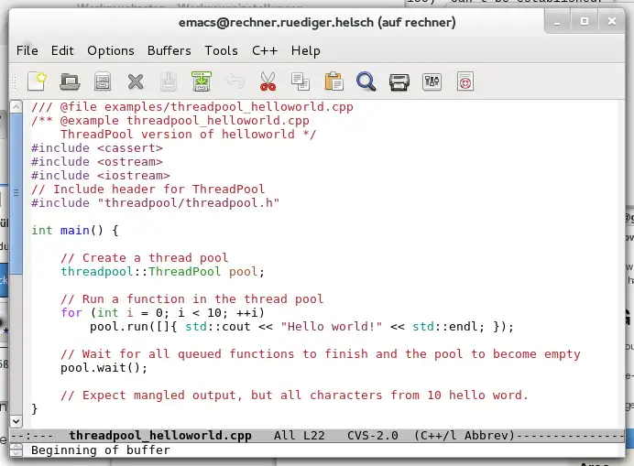Viewport: 634px width, 466px height.
Task: Click the '// Expect mangled output' comment
Action: pos(294,396)
